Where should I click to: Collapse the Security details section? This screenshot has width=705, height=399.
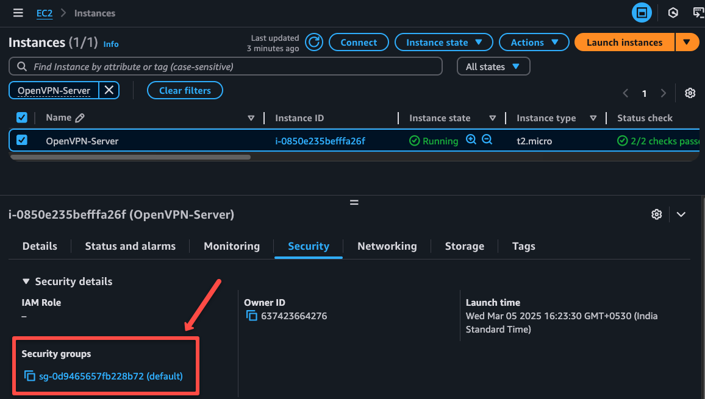26,281
